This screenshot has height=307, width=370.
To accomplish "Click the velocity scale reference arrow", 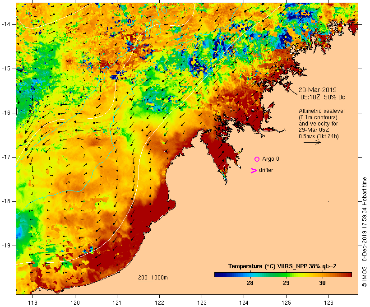I will coord(312,142).
